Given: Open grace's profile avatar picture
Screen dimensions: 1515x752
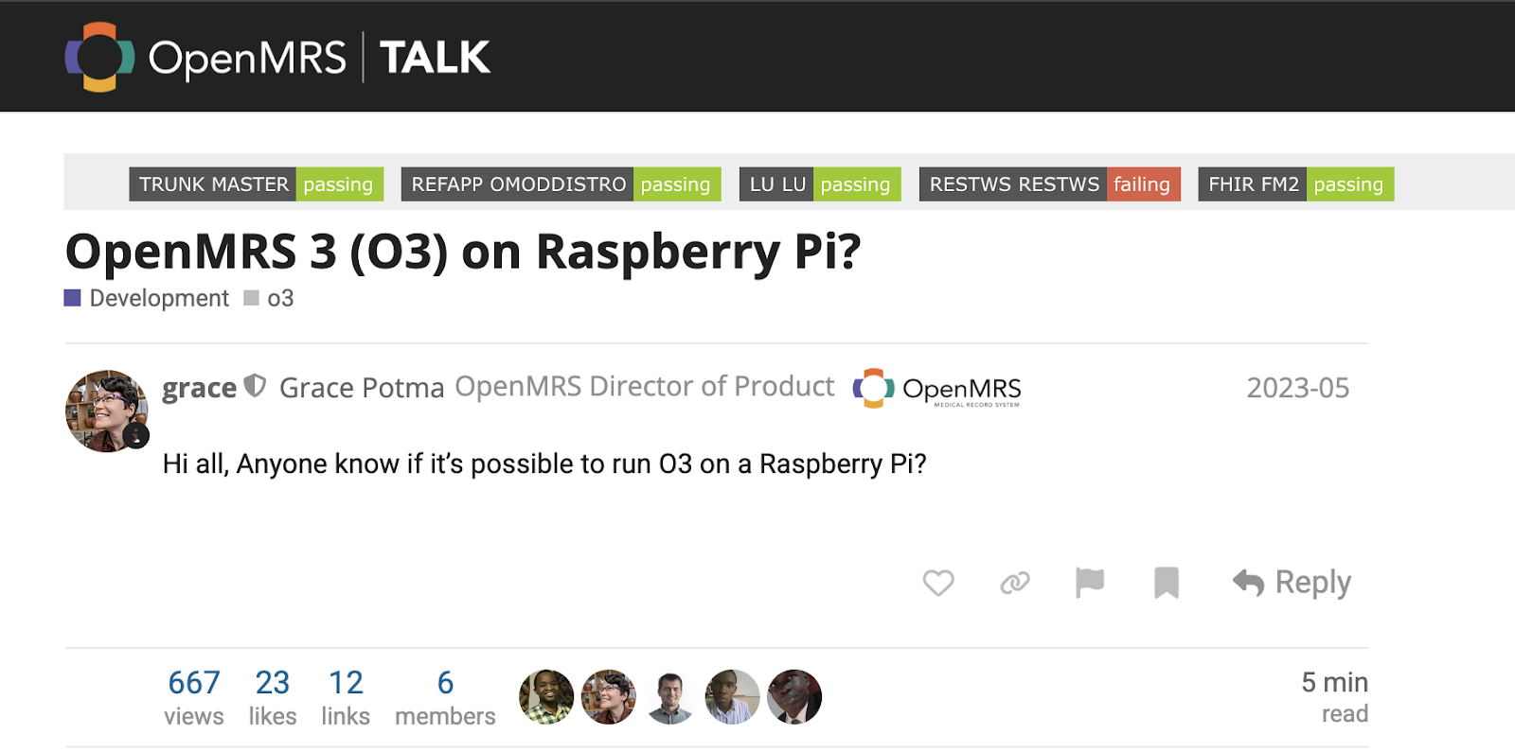Looking at the screenshot, I should 106,411.
